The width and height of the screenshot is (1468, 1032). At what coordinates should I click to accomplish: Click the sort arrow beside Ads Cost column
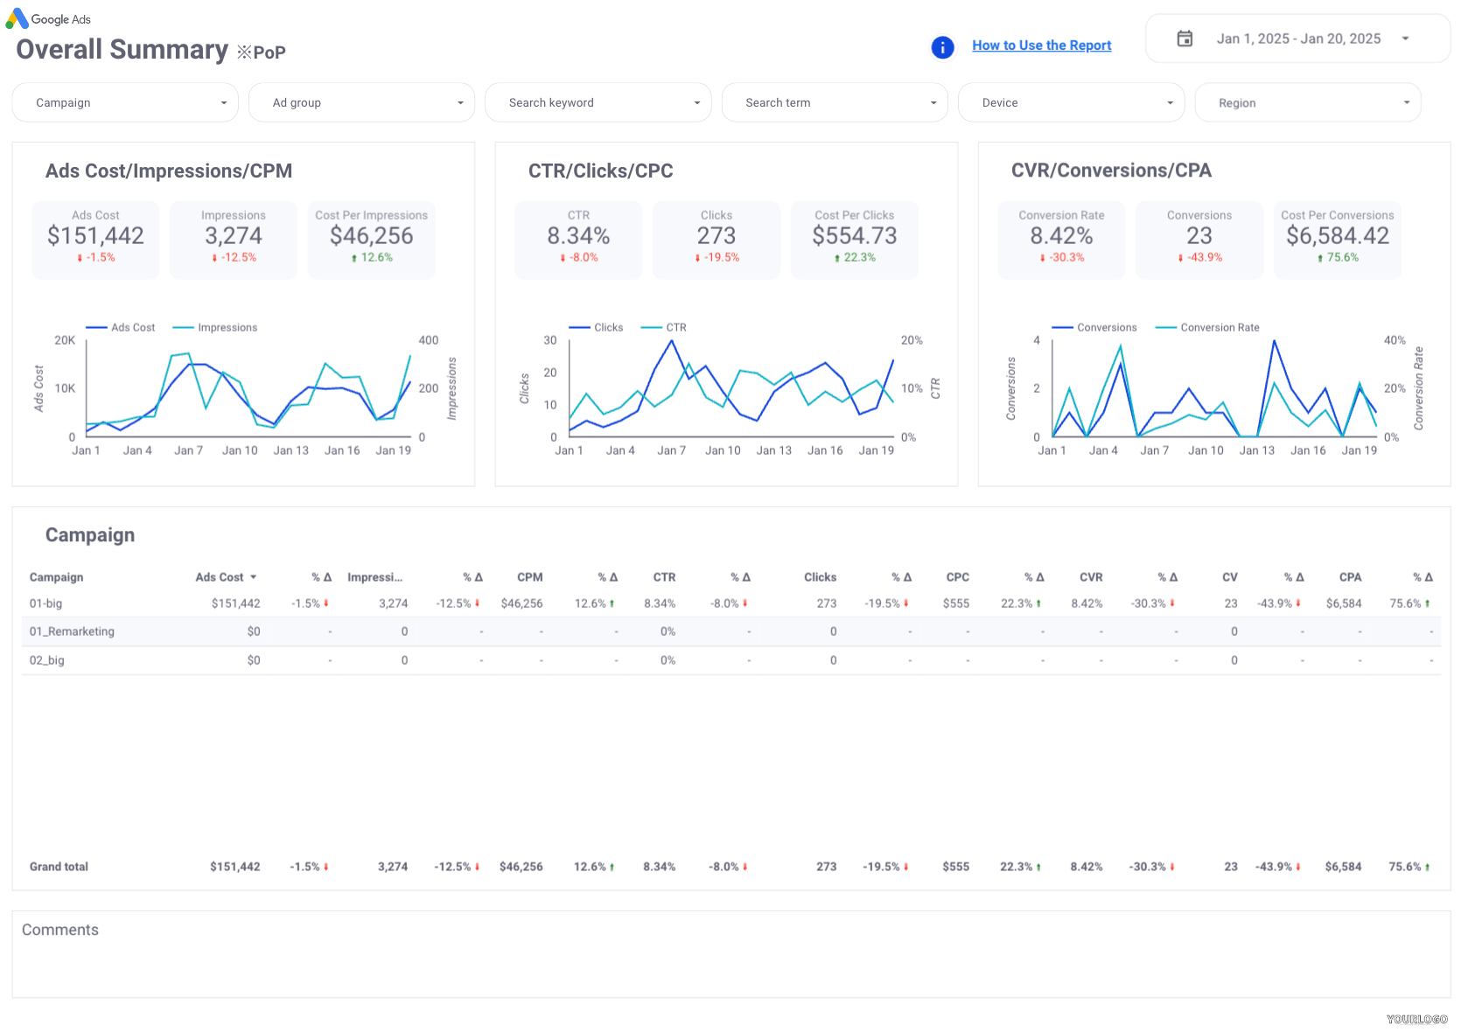254,577
